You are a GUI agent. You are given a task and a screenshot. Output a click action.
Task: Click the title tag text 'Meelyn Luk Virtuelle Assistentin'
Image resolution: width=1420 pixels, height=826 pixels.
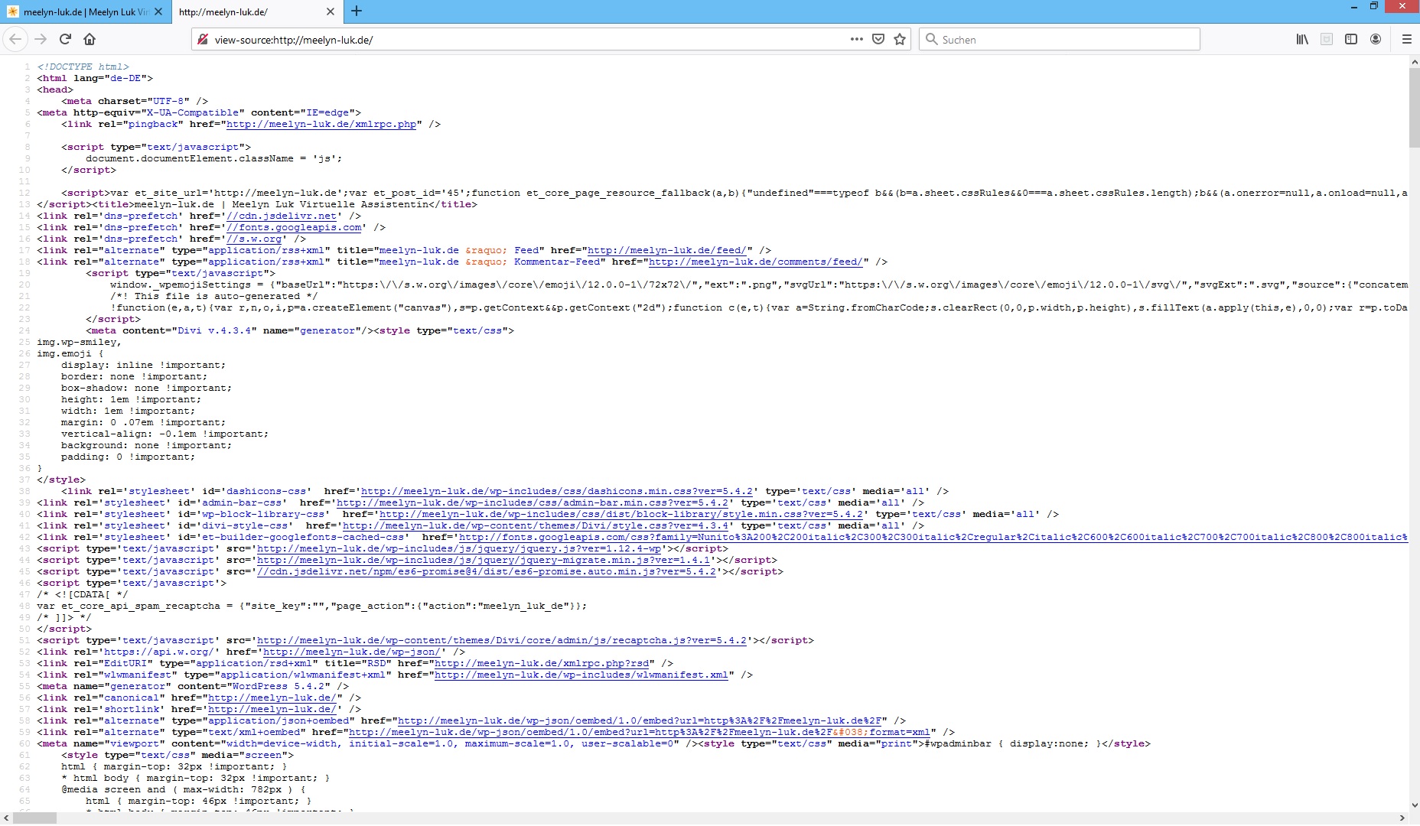pos(331,204)
